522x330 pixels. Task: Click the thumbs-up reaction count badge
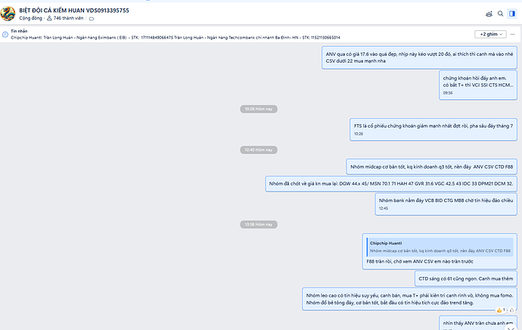click(501, 310)
